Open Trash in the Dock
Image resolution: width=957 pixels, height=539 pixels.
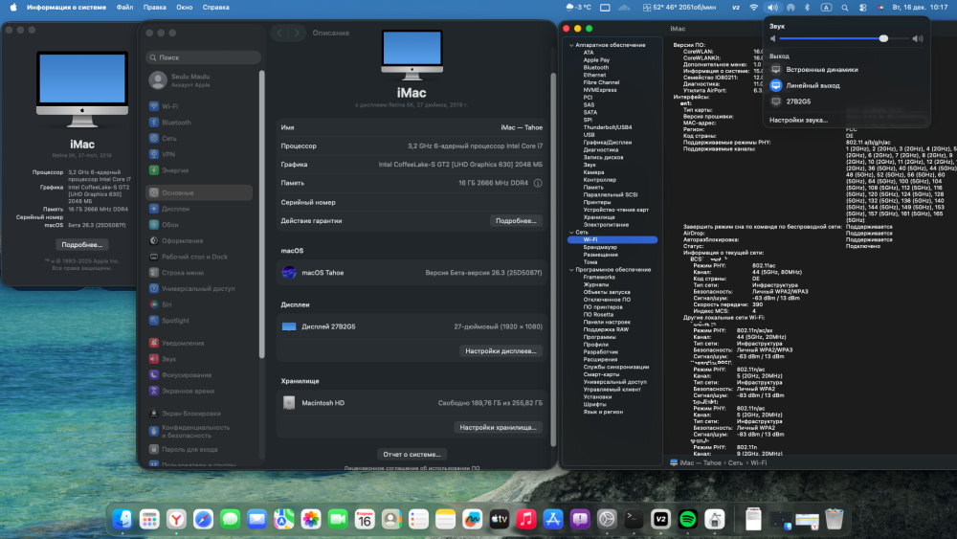point(834,520)
